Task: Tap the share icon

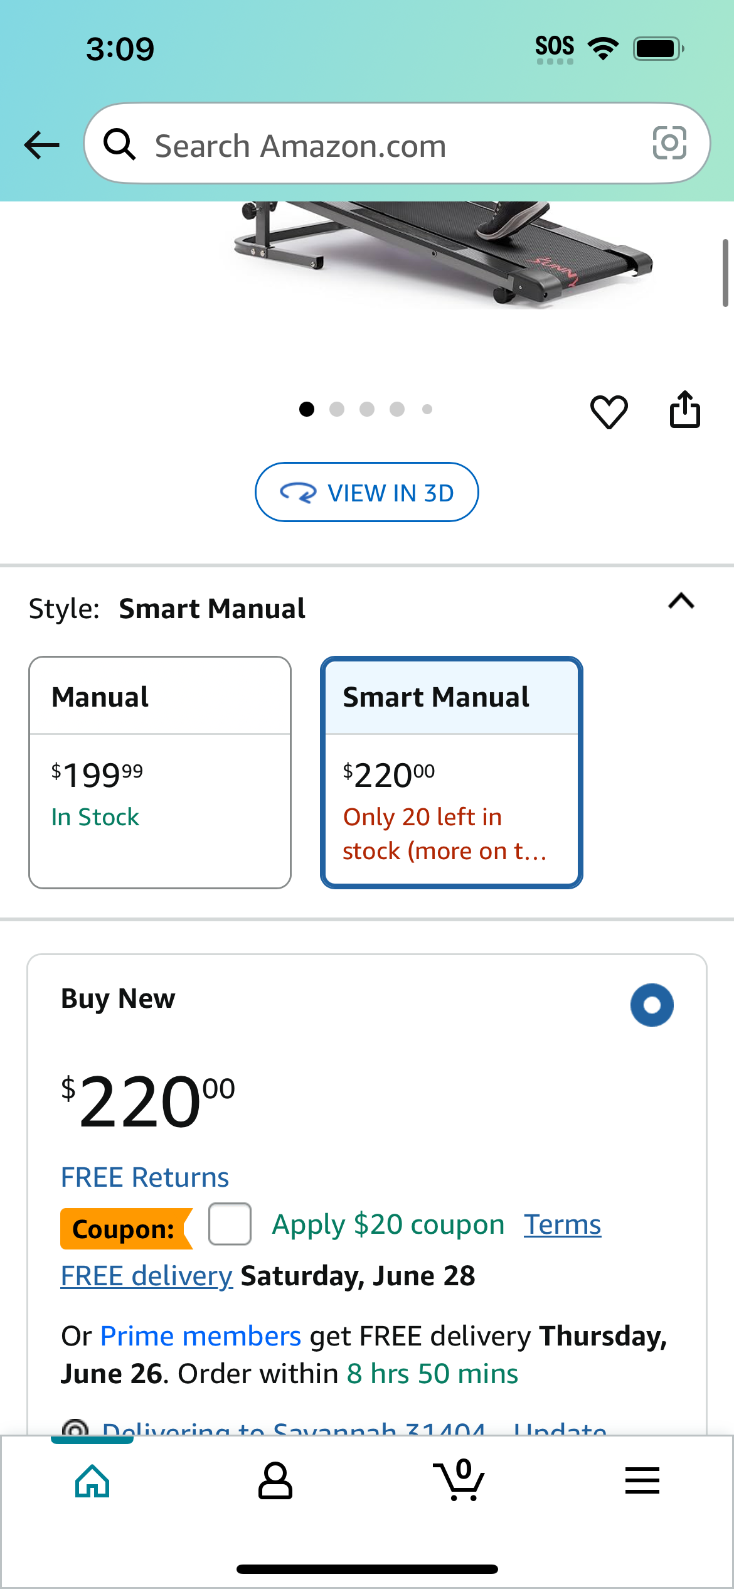Action: 684,409
